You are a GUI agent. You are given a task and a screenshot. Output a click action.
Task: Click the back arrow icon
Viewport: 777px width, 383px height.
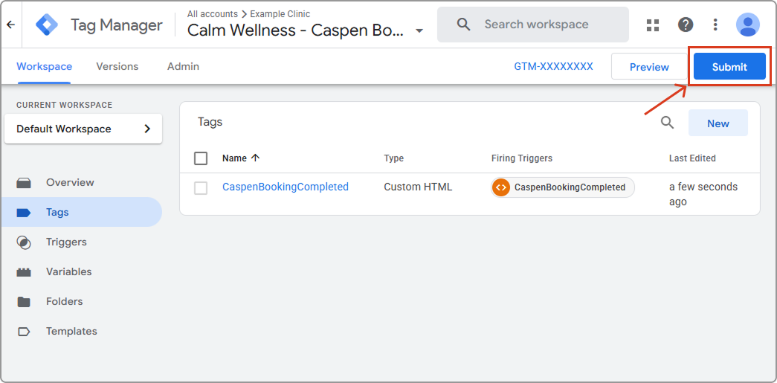(x=10, y=25)
